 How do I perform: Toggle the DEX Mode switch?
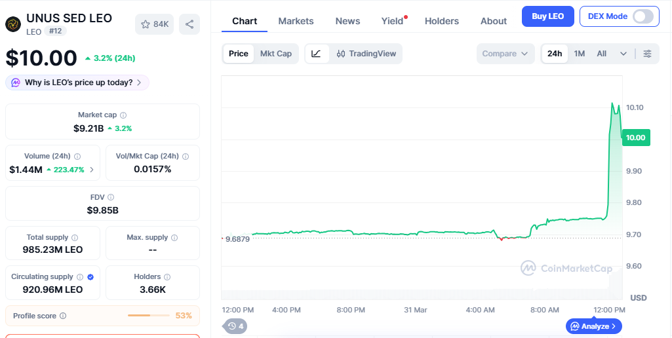pos(643,16)
